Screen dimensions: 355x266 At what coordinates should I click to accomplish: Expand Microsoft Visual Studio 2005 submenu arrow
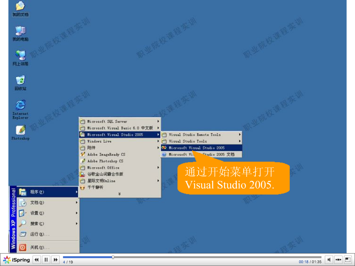pyautogui.click(x=158, y=135)
